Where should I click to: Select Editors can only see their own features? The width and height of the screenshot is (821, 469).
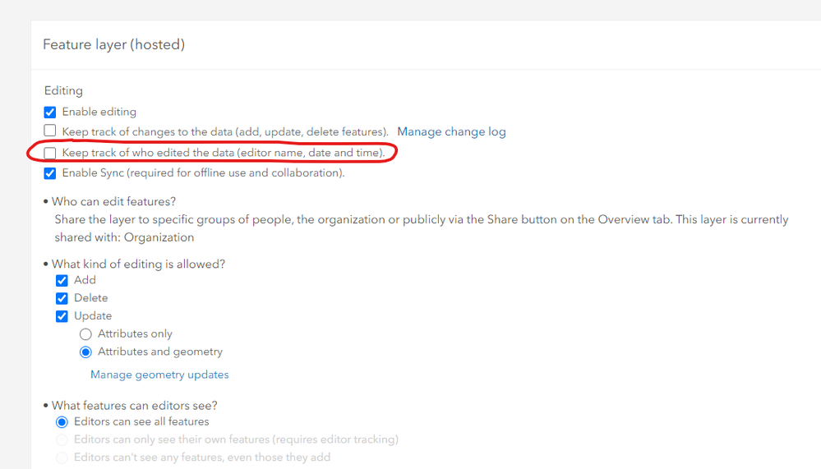[62, 439]
